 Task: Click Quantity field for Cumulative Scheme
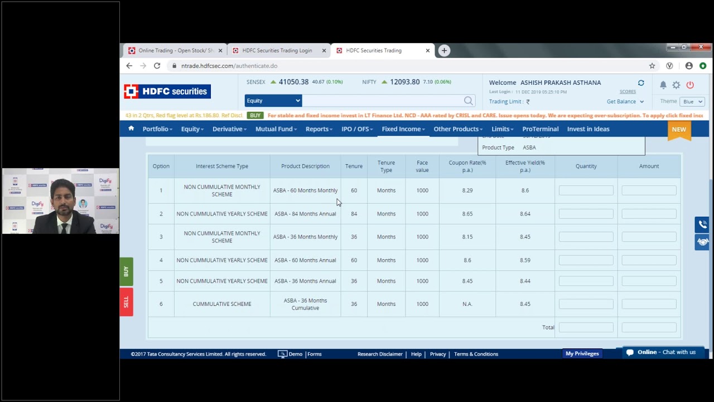[x=586, y=304]
